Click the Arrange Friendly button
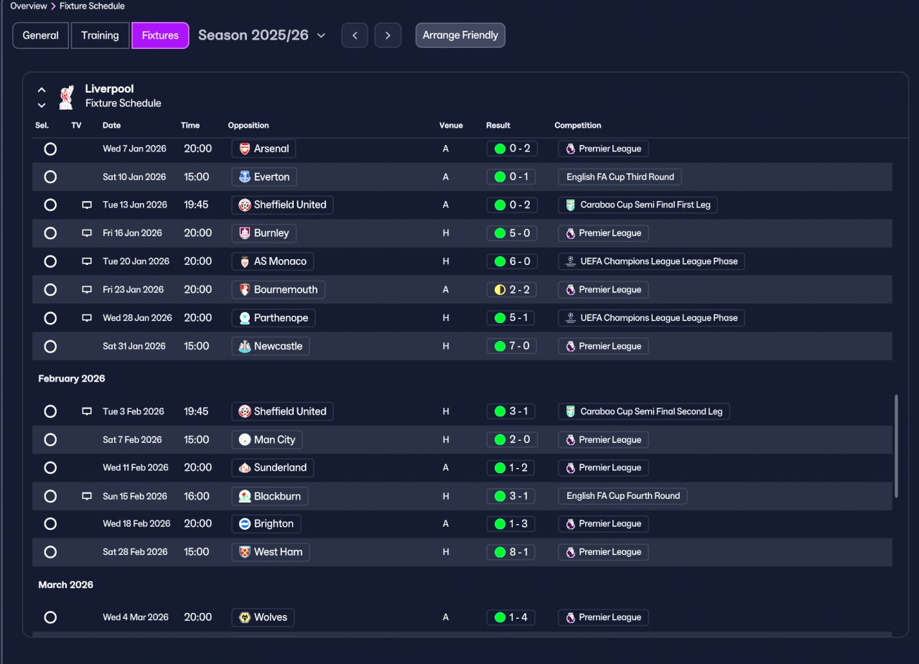919x664 pixels. pyautogui.click(x=460, y=35)
